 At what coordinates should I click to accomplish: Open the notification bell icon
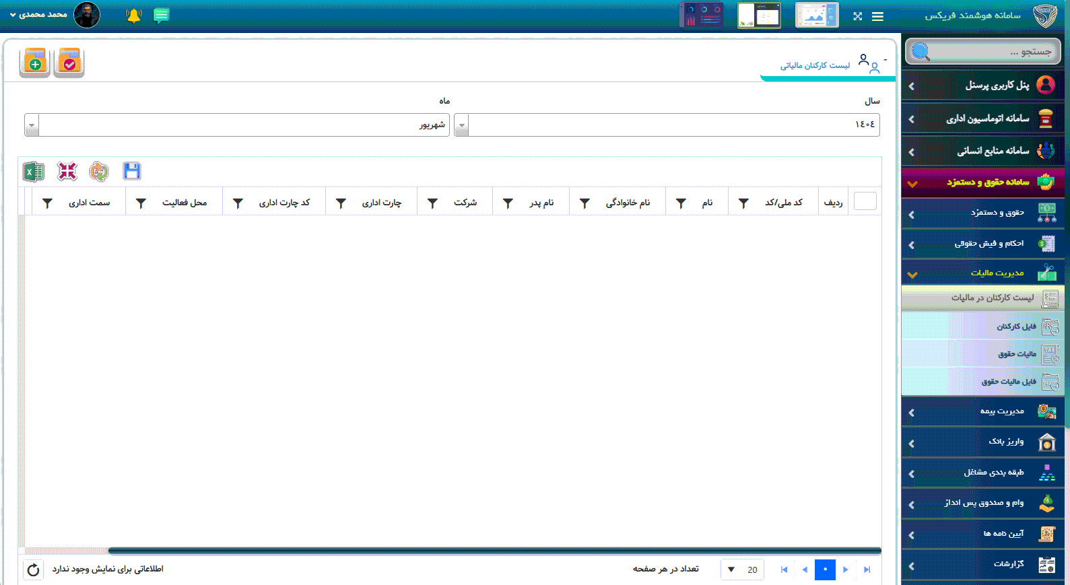133,15
